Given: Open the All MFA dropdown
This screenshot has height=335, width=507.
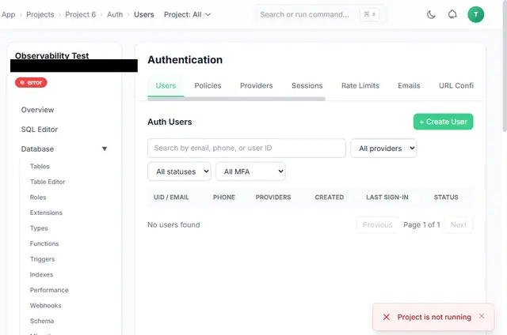Looking at the screenshot, I should point(250,171).
